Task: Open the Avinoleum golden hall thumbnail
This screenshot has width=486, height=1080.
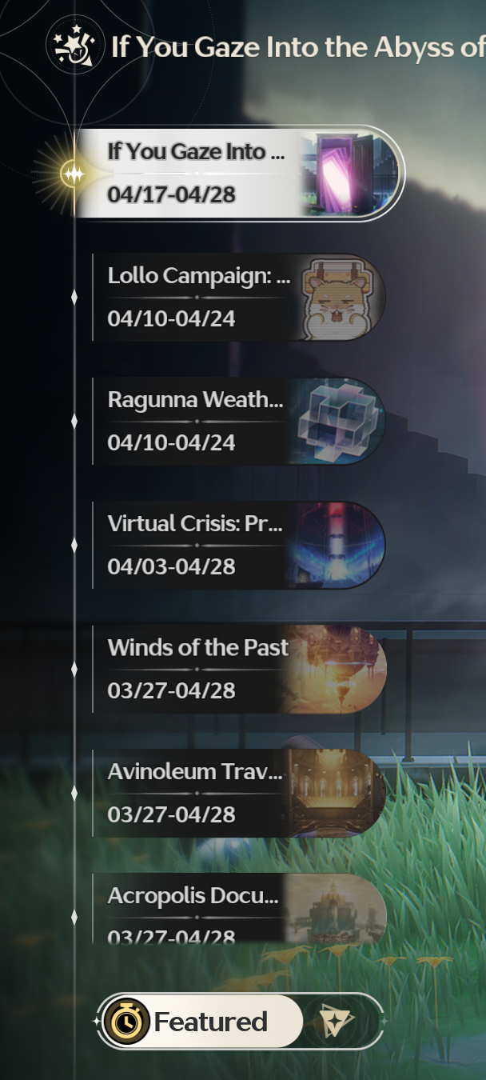Action: 337,794
